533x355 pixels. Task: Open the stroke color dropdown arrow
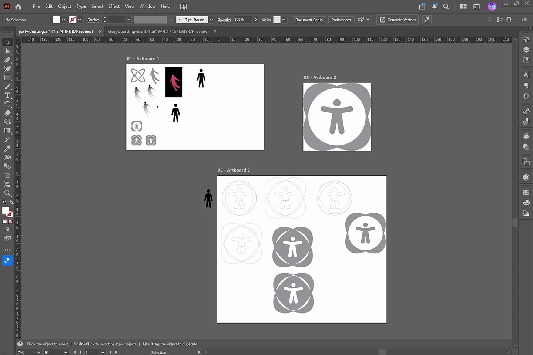pyautogui.click(x=80, y=20)
